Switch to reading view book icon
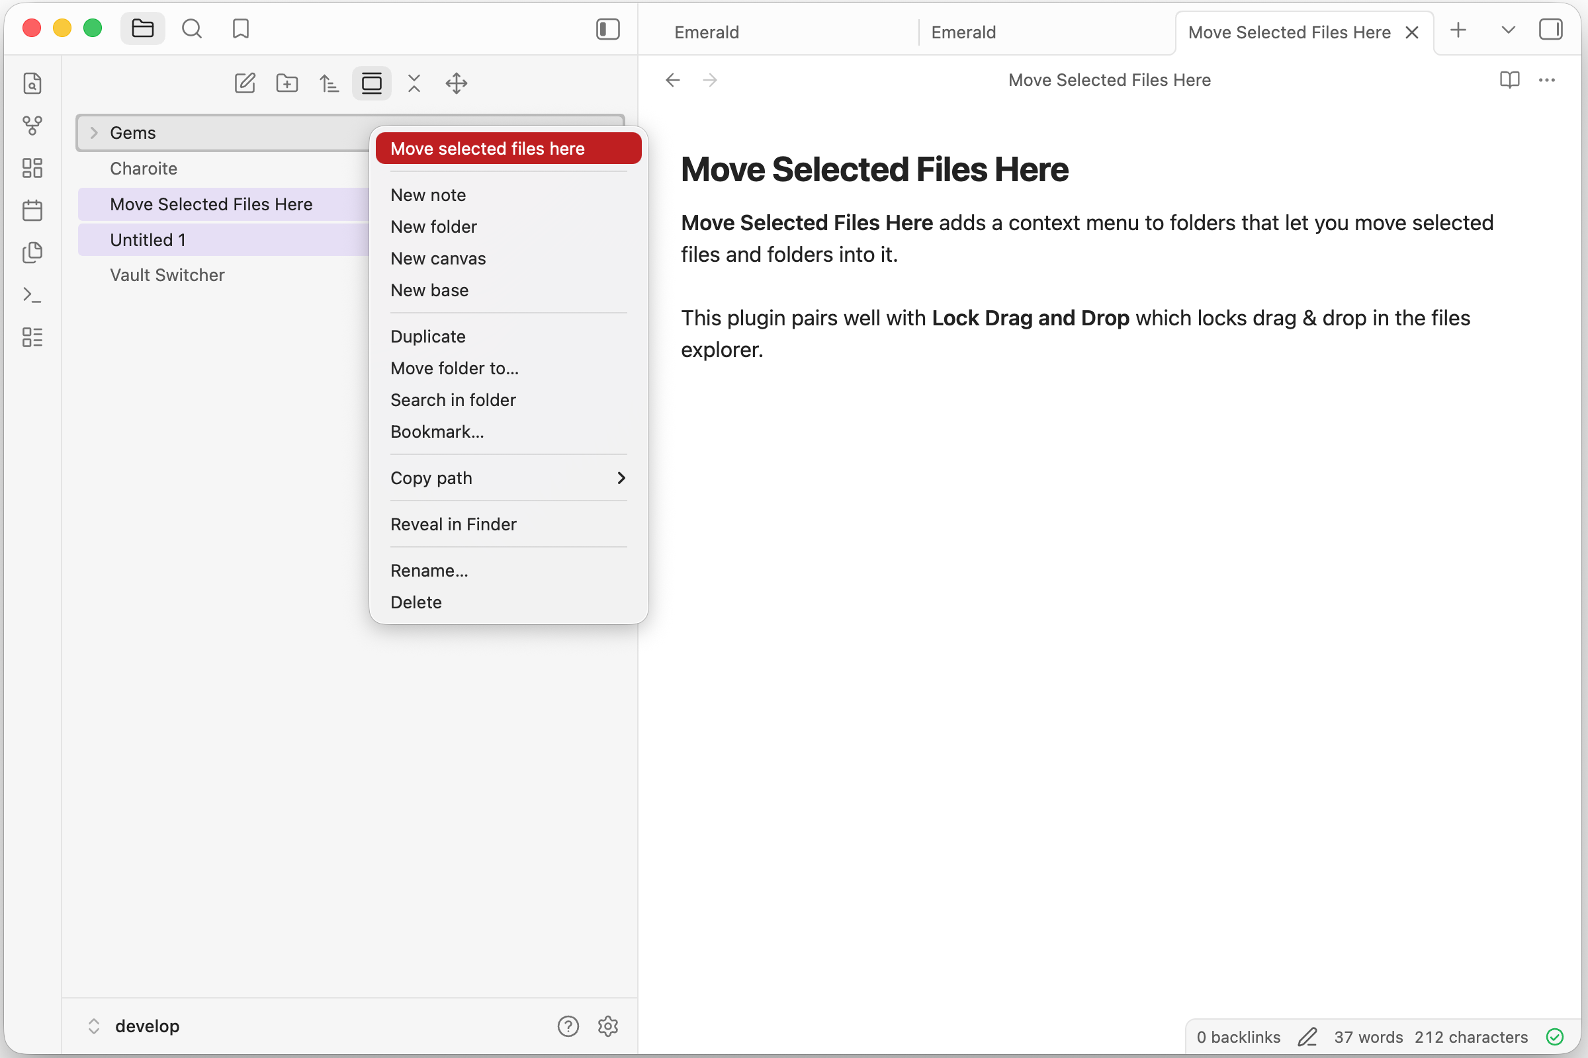Screen dimensions: 1588x1058 [1510, 80]
